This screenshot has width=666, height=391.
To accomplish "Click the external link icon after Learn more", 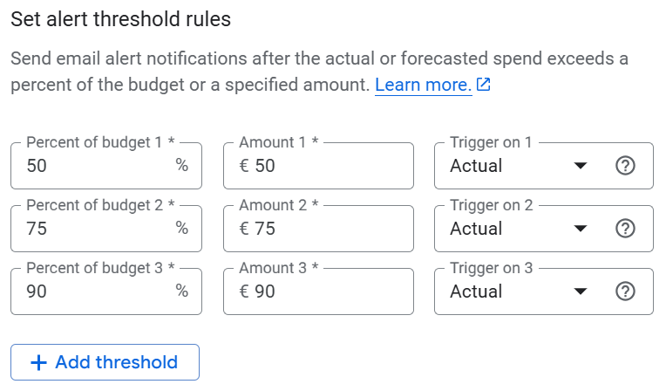I will (483, 85).
